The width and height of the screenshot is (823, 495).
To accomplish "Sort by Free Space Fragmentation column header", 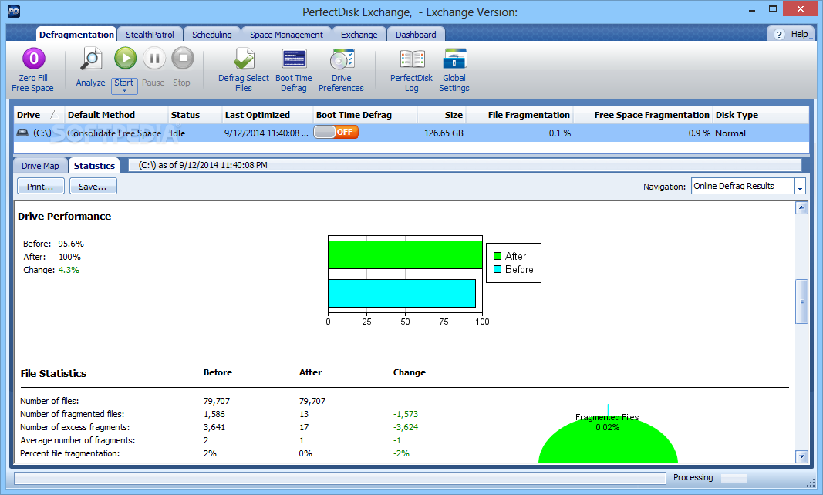I will (643, 115).
